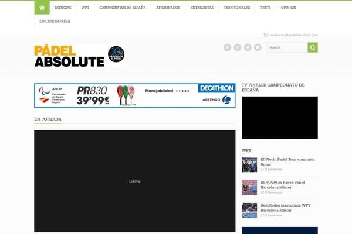This screenshot has height=234, width=352.
Task: Open comments icon under Resultados masculinos article
Action: pos(262,215)
